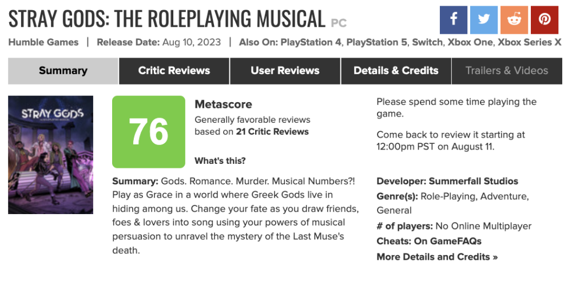
Task: View the Switch version
Action: point(428,42)
